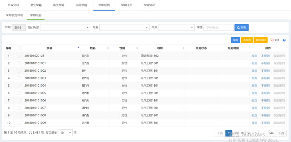Go to page 2 in pagination

click(235, 133)
